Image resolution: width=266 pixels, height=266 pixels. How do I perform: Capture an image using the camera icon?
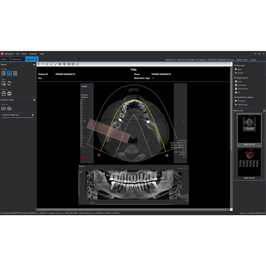point(9,109)
